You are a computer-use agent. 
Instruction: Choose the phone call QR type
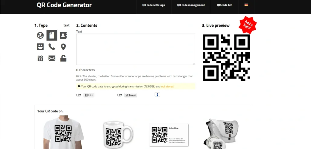(52, 47)
